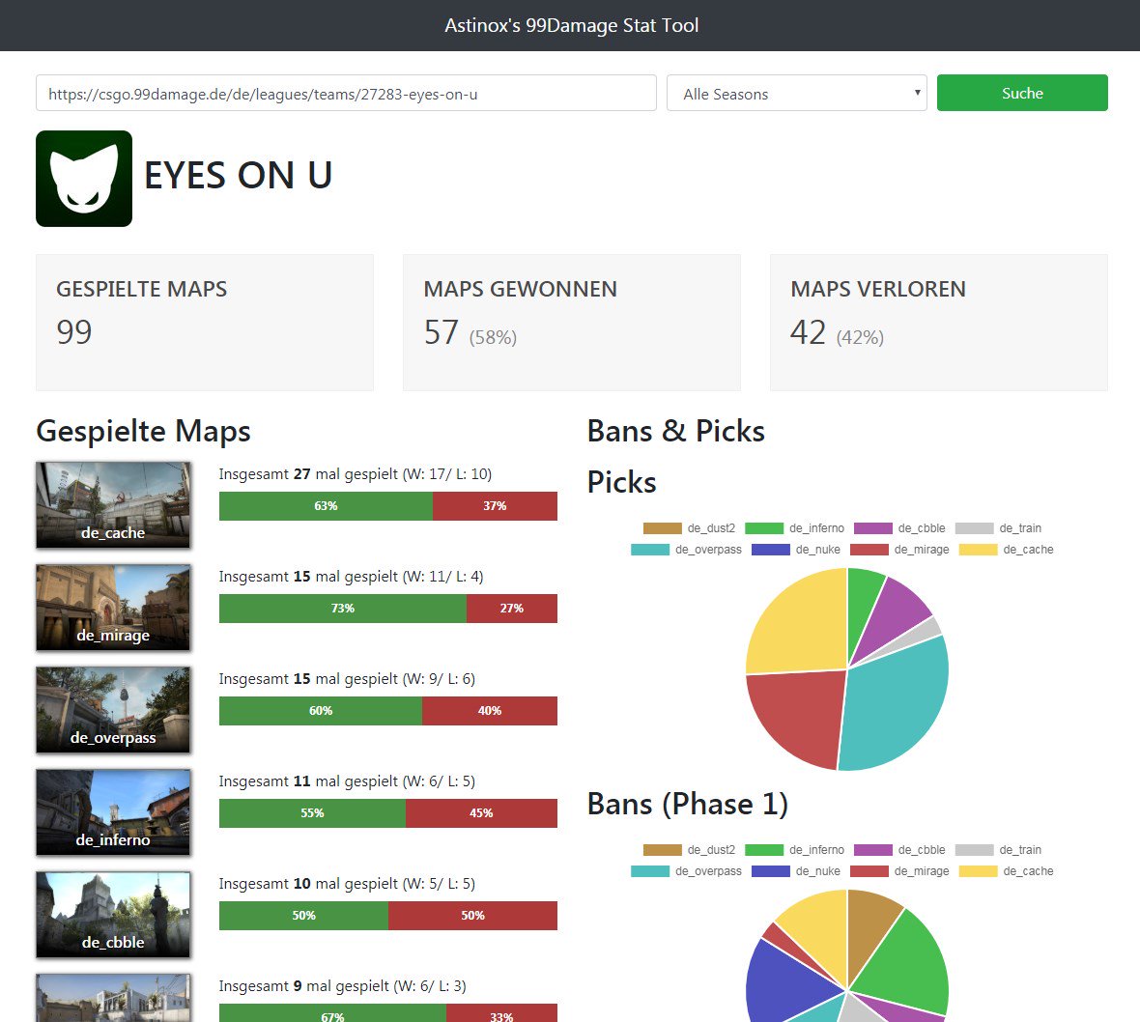Toggle de_mirage in Picks legend
This screenshot has height=1022, width=1140.
tap(900, 550)
